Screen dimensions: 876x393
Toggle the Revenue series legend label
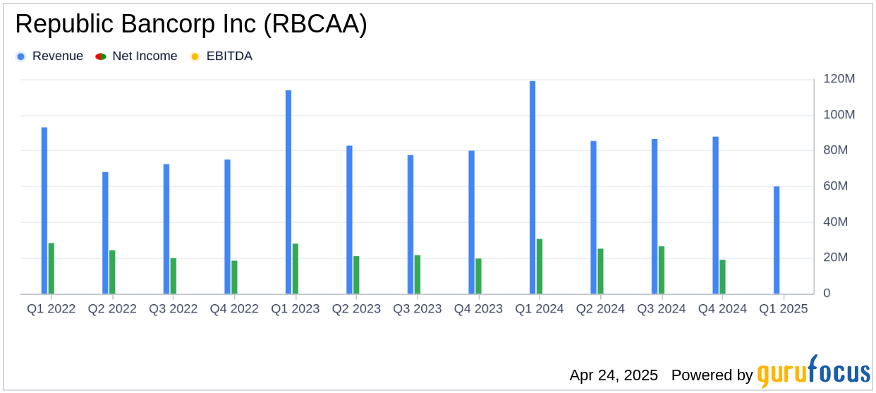(x=57, y=56)
